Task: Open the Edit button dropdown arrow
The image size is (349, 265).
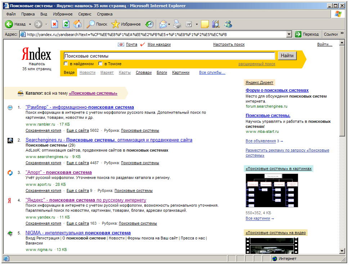Action: (x=197, y=24)
